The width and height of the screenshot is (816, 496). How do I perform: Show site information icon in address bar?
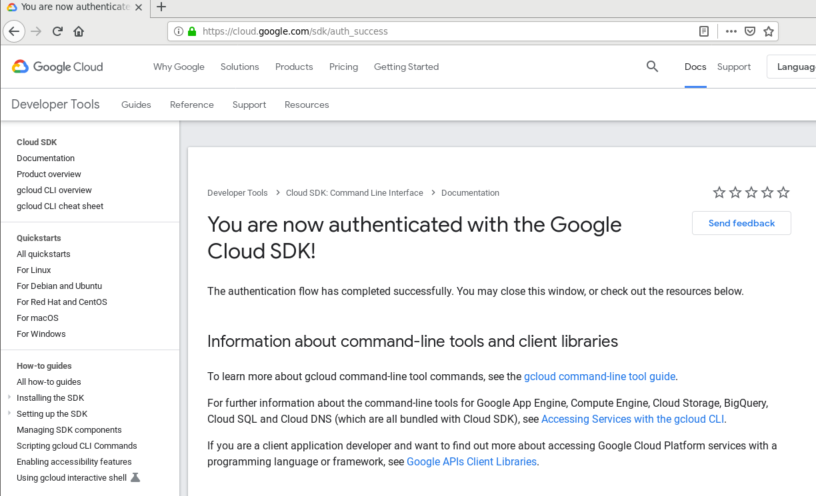point(179,31)
